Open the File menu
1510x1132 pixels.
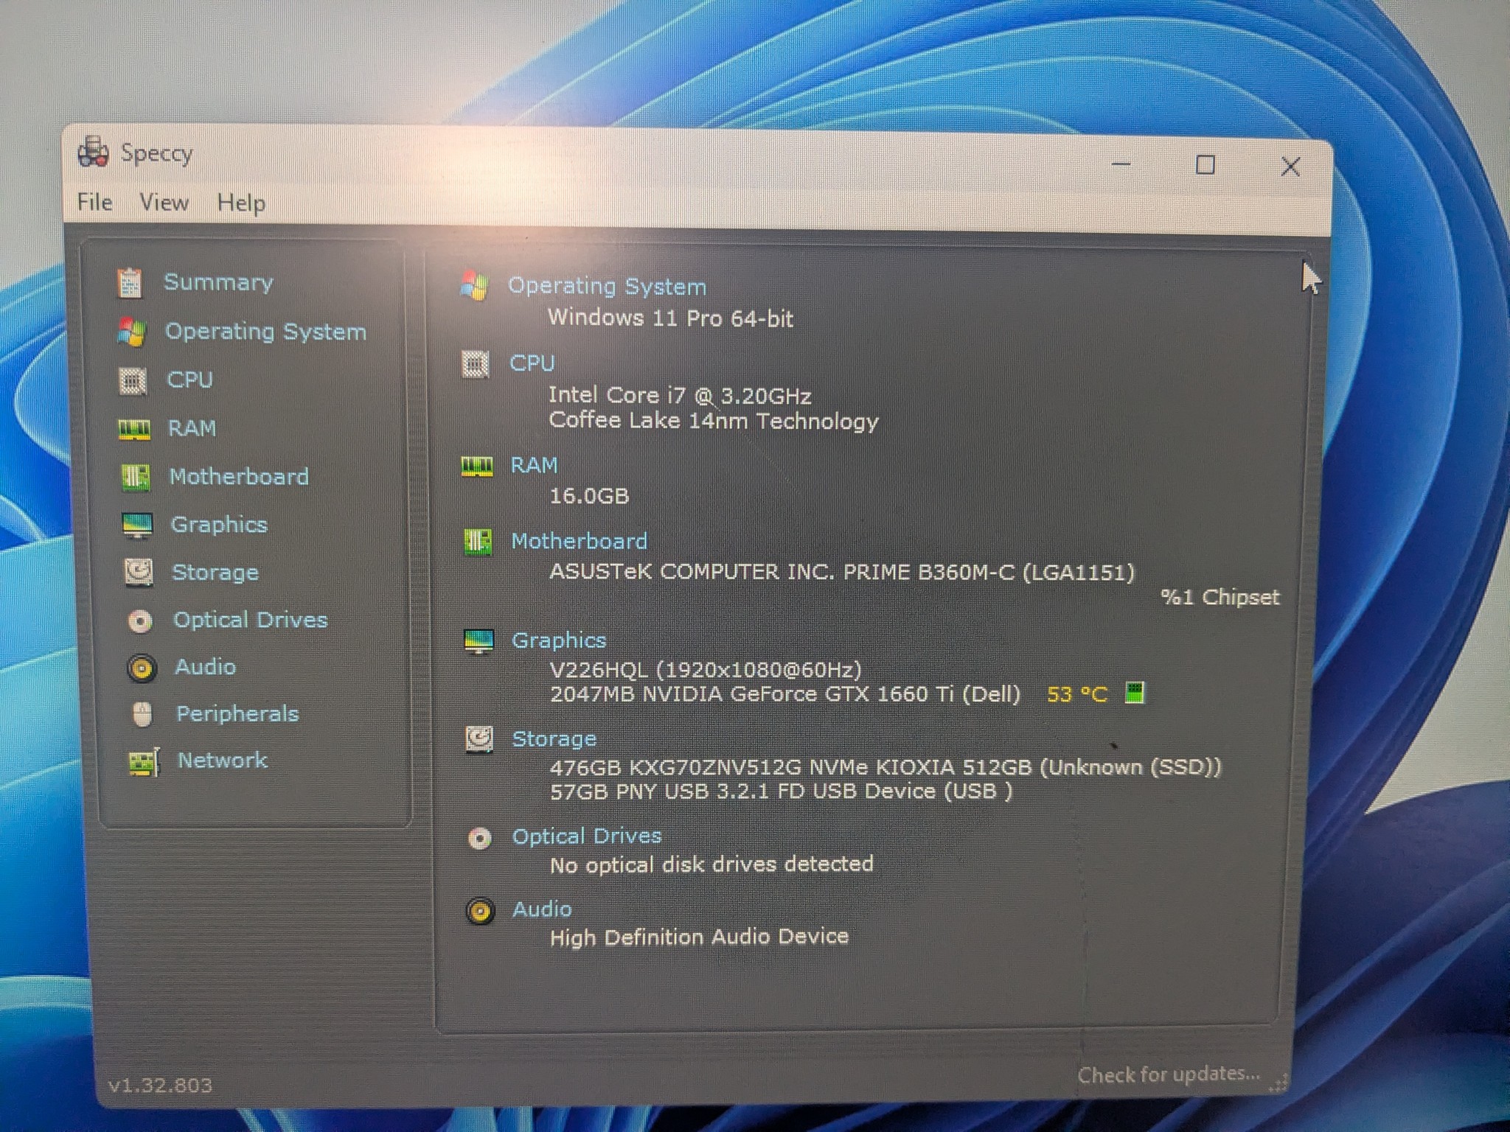(95, 202)
